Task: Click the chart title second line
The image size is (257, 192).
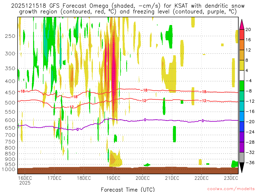Action: point(128,12)
